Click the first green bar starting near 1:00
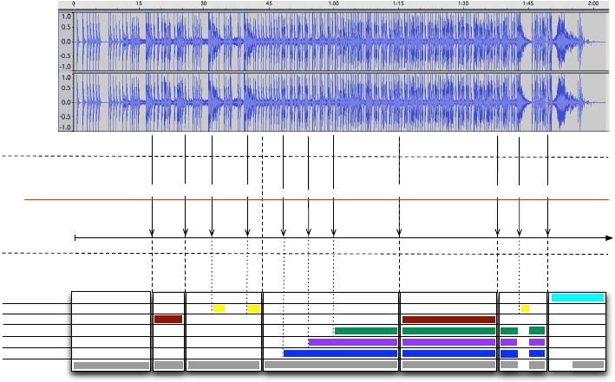The image size is (615, 382). click(366, 330)
